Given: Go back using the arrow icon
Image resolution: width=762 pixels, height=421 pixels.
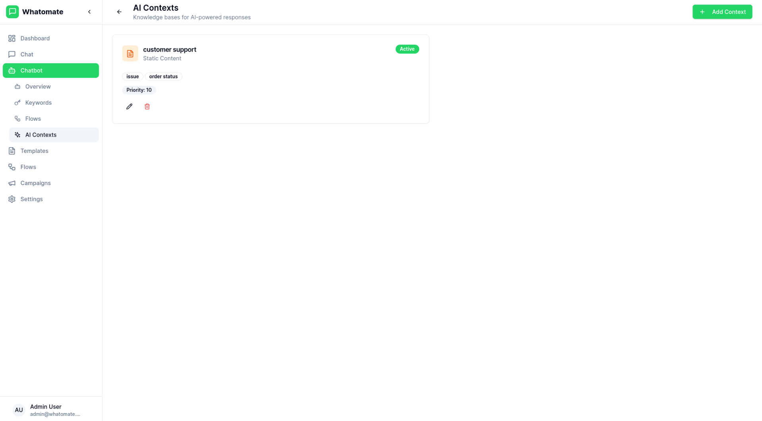Looking at the screenshot, I should (119, 12).
